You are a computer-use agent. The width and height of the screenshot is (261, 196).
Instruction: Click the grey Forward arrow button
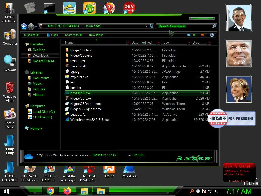tap(31, 26)
